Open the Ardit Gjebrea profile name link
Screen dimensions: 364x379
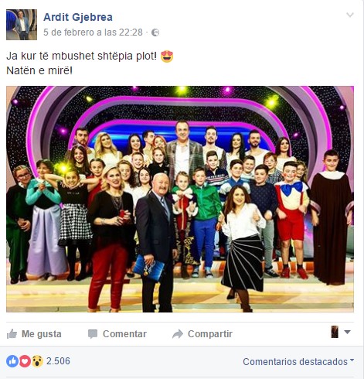coord(78,17)
